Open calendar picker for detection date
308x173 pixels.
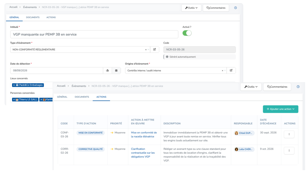point(116,70)
